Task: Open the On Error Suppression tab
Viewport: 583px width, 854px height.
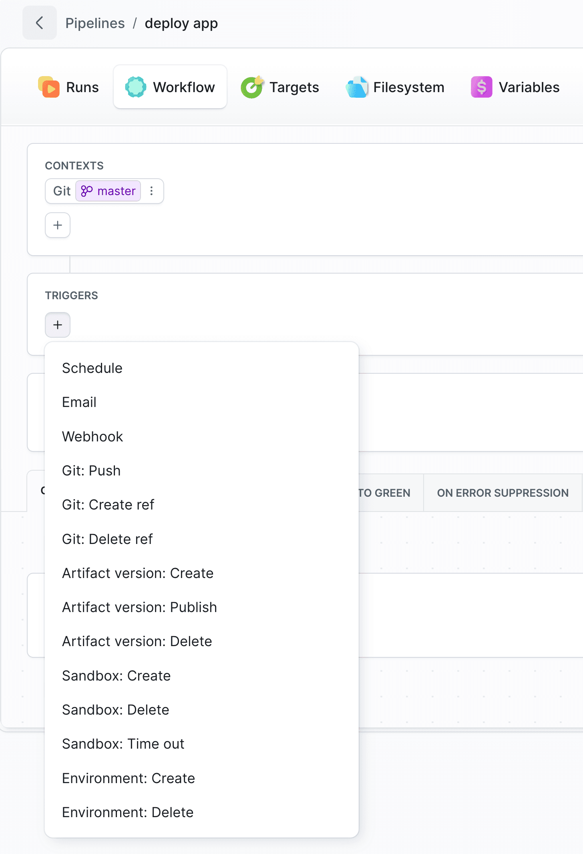Action: [x=503, y=493]
